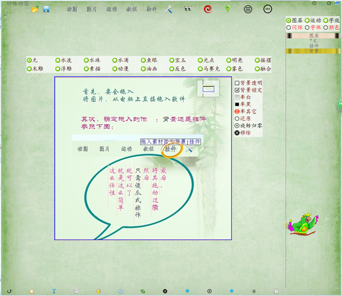
Task: Choose the 运动 radio option in right panel
Action: pyautogui.click(x=307, y=20)
